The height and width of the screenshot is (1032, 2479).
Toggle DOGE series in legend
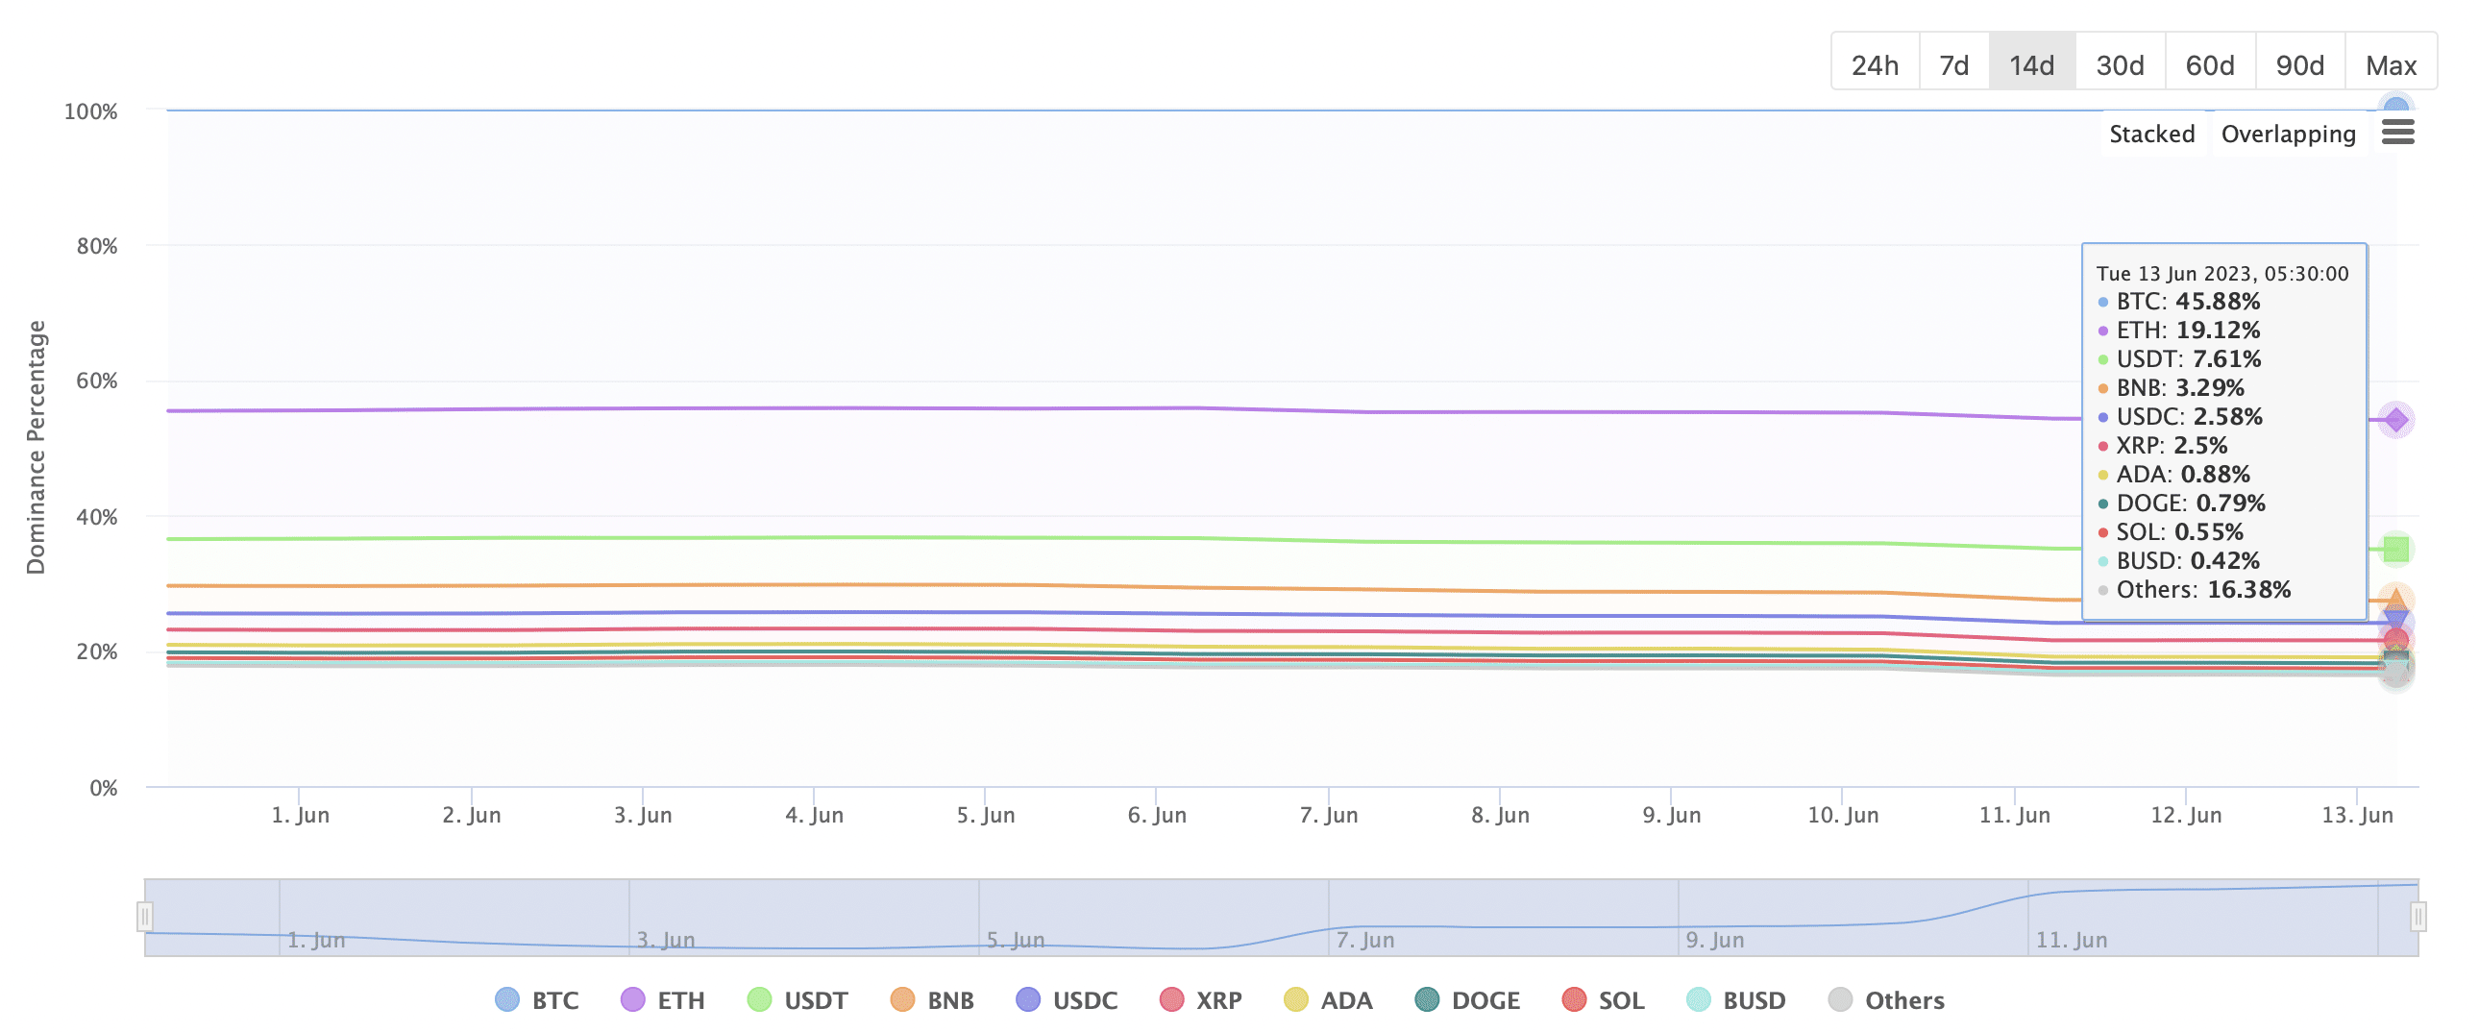tap(1467, 1000)
